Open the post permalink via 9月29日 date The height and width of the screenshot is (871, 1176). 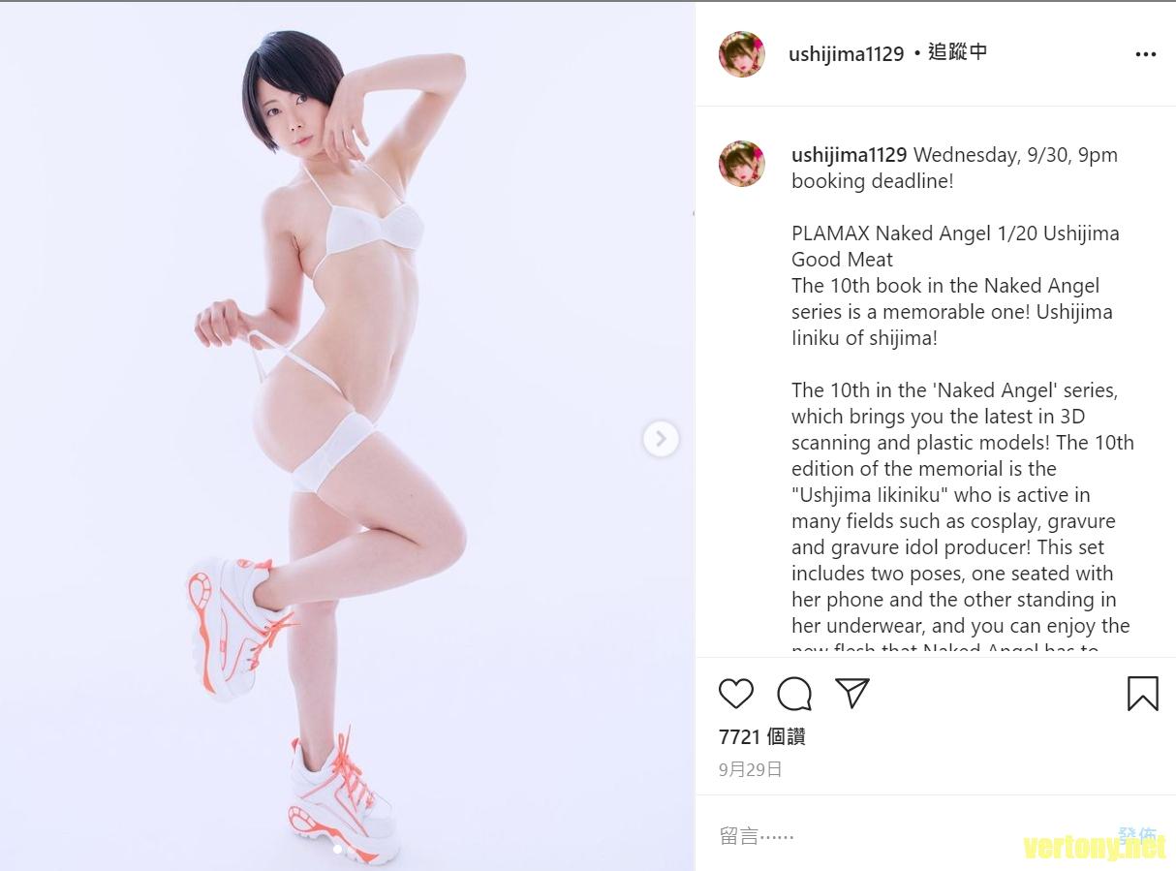(751, 770)
